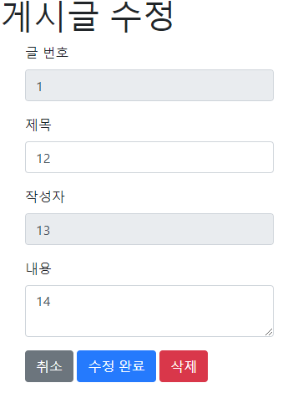Viewport: 303px width, 393px height.
Task: Click the textarea resize handle corner
Action: pyautogui.click(x=269, y=332)
